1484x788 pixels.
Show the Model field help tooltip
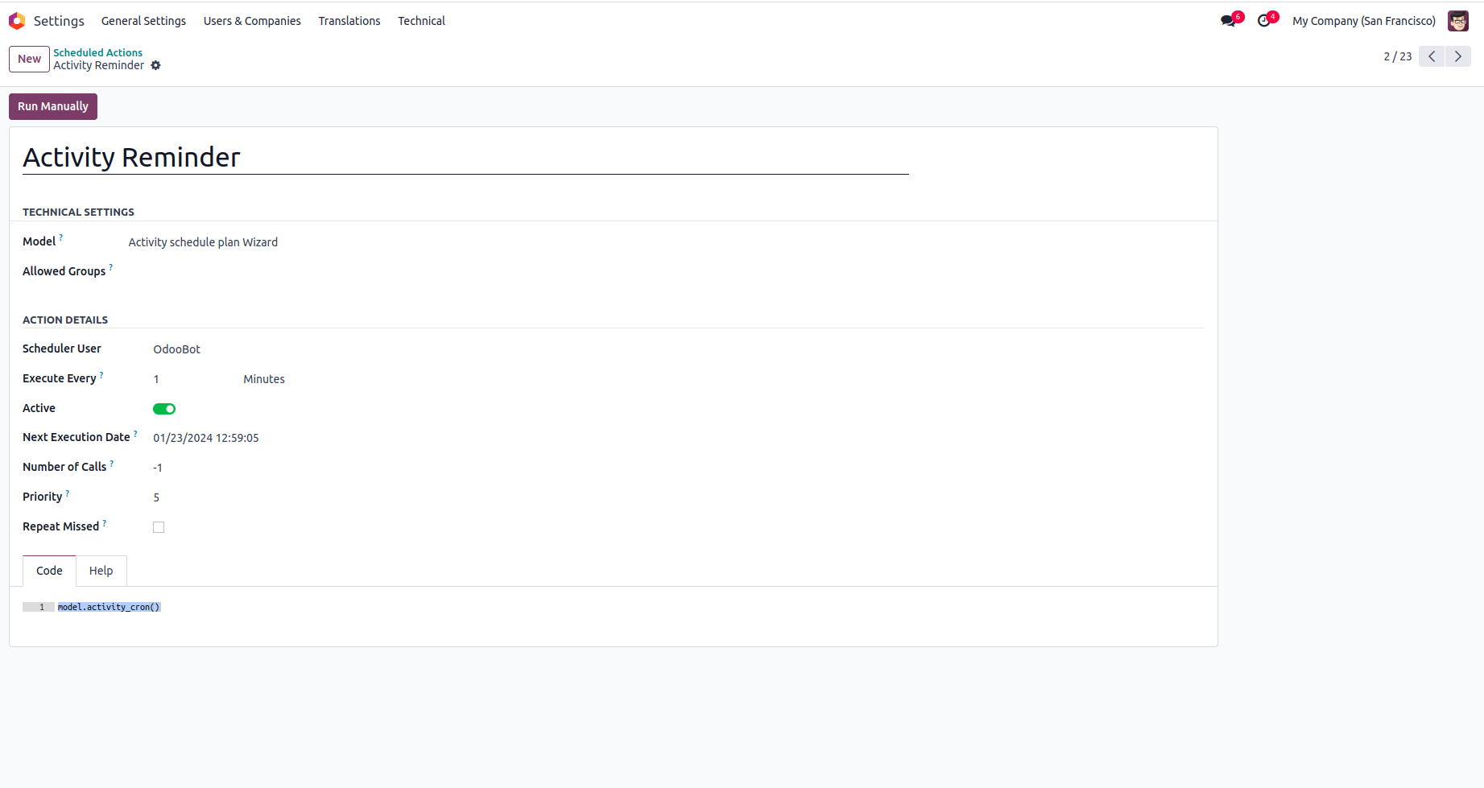[61, 237]
